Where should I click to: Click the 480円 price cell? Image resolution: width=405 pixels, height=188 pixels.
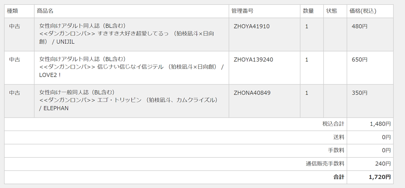[x=360, y=26]
